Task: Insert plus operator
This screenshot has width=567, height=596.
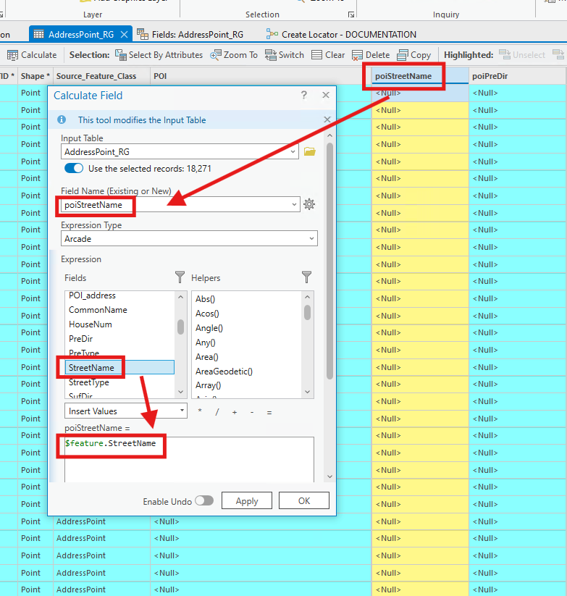Action: click(235, 411)
